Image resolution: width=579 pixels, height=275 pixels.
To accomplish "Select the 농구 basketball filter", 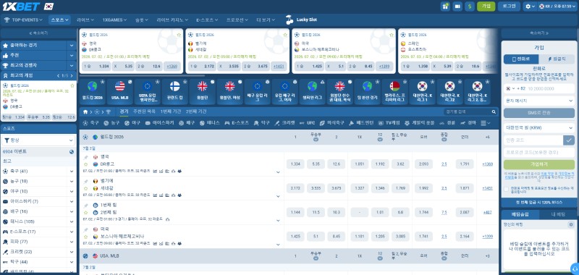I will [111, 123].
